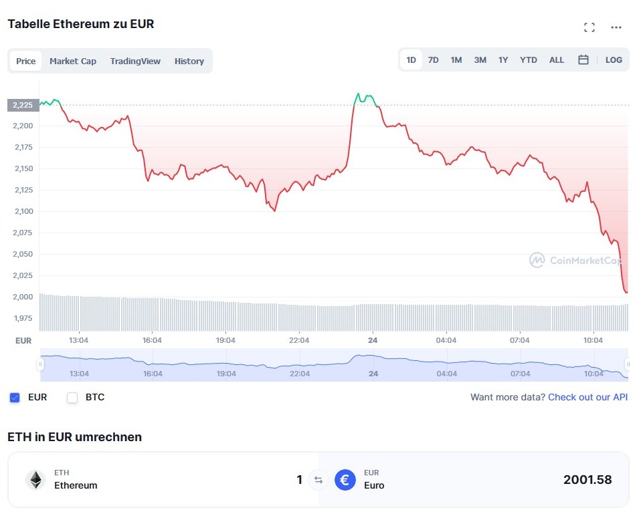Switch to the TradingView tab

click(x=135, y=61)
